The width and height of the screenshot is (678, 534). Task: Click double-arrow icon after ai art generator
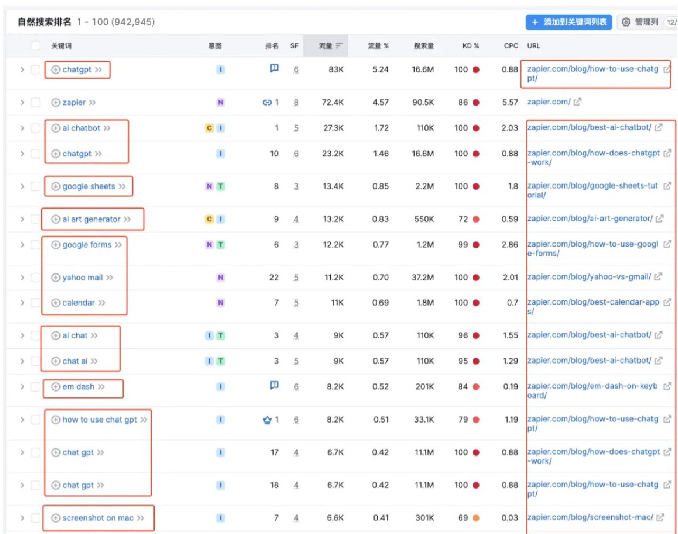[127, 219]
